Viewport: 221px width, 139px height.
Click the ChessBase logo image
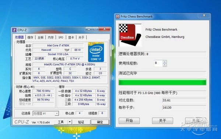coord(130,35)
